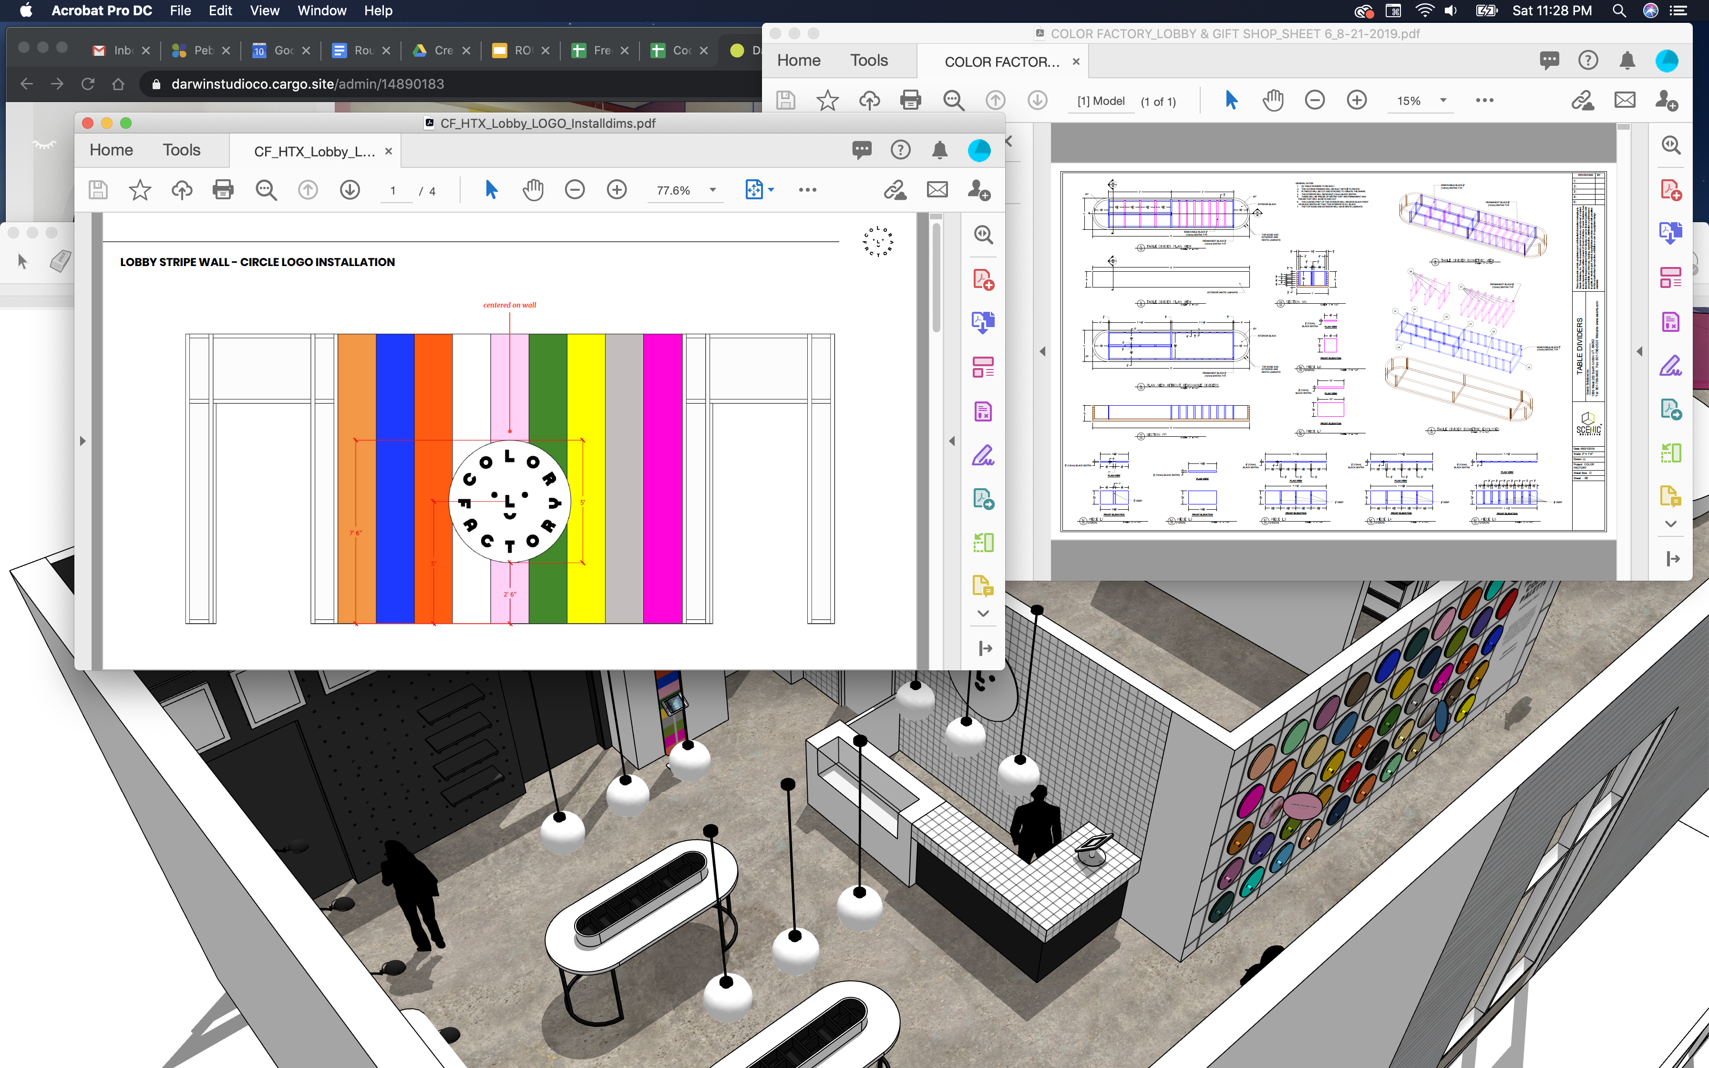
Task: Select the Hand pan tool in the Installdims window
Action: [533, 189]
